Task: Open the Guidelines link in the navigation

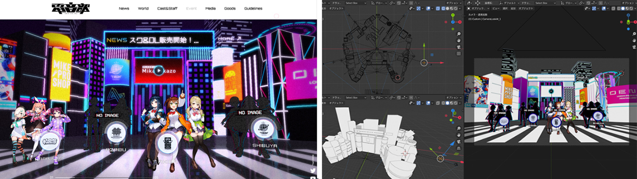Action: (x=253, y=8)
